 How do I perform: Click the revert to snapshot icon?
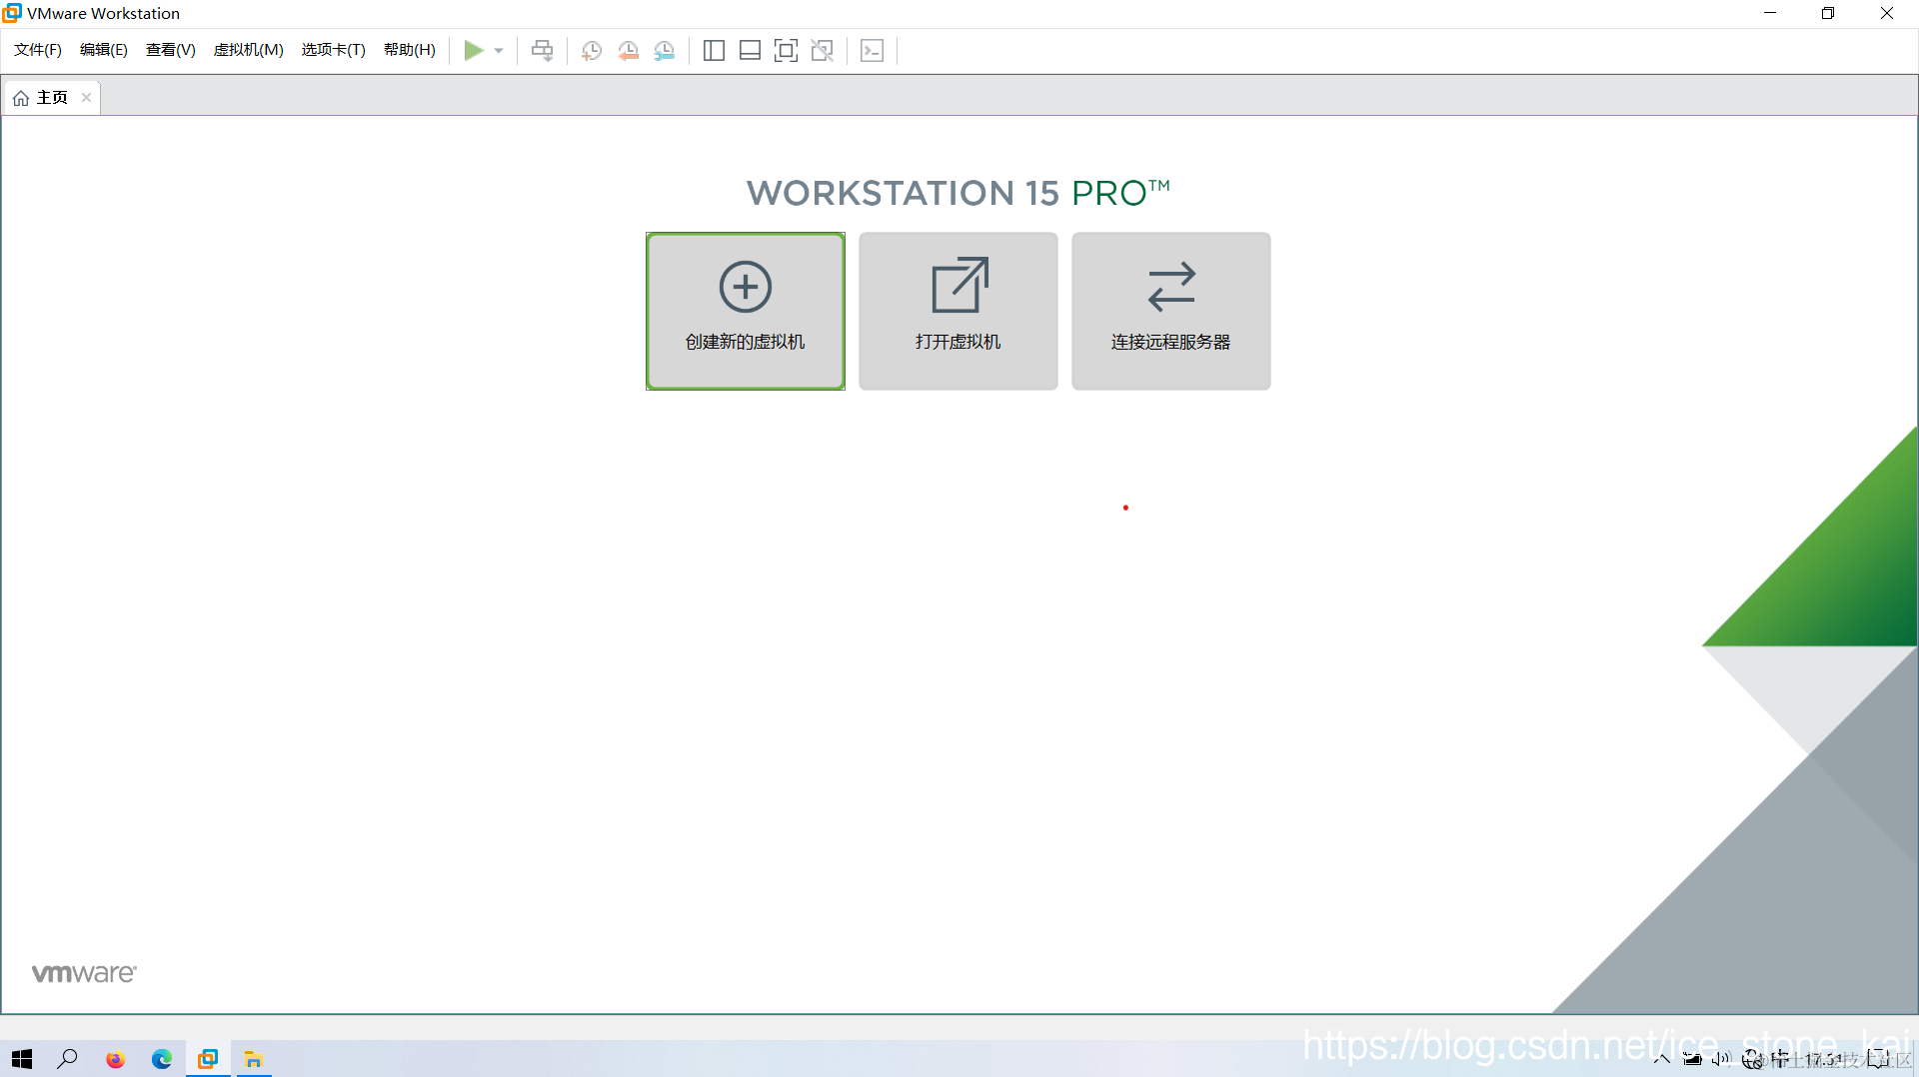pyautogui.click(x=628, y=50)
